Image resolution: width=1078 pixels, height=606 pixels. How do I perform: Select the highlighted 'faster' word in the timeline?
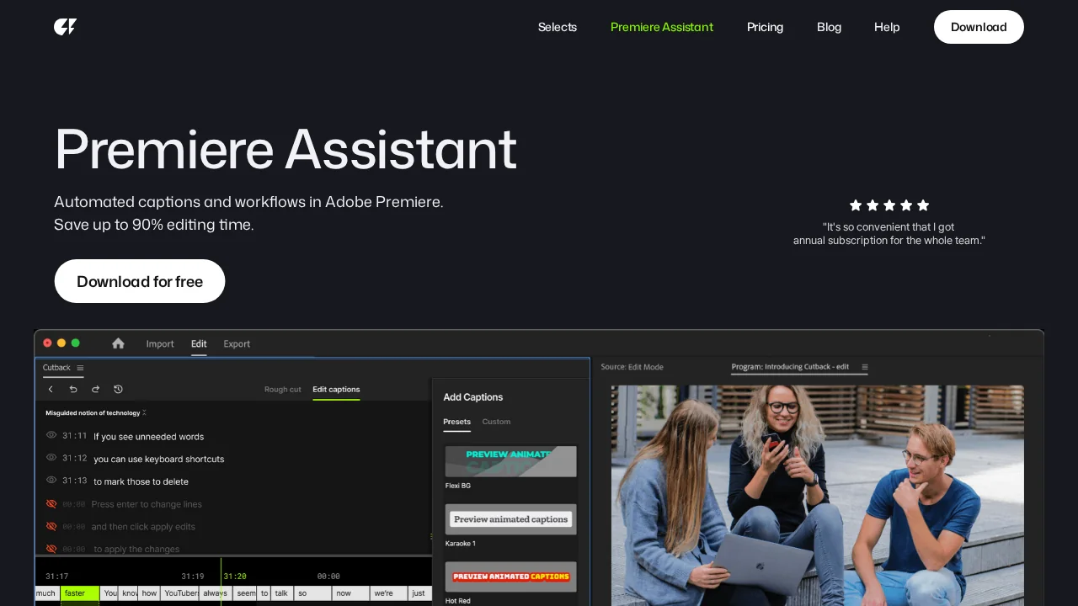pyautogui.click(x=79, y=593)
